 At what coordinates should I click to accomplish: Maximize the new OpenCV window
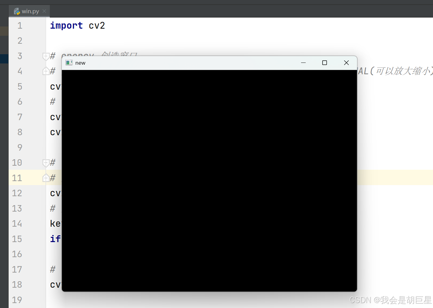(324, 63)
